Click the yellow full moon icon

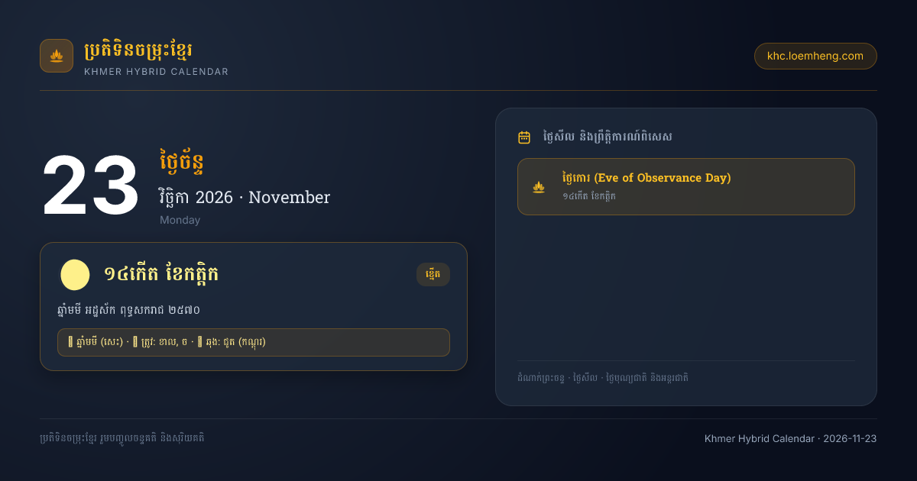(75, 275)
